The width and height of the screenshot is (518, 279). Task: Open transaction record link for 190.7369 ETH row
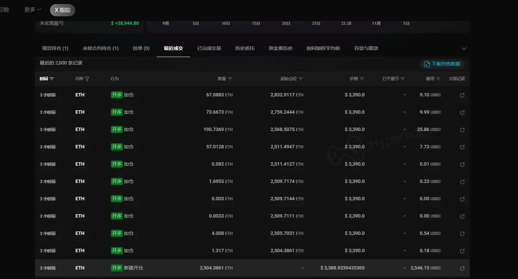(462, 130)
